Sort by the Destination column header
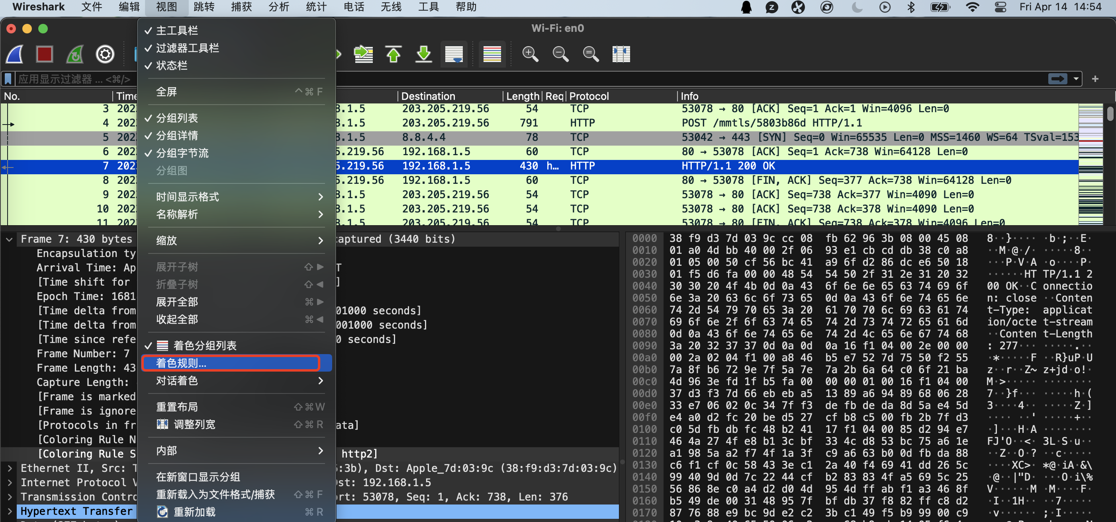Viewport: 1116px width, 522px height. [x=450, y=96]
